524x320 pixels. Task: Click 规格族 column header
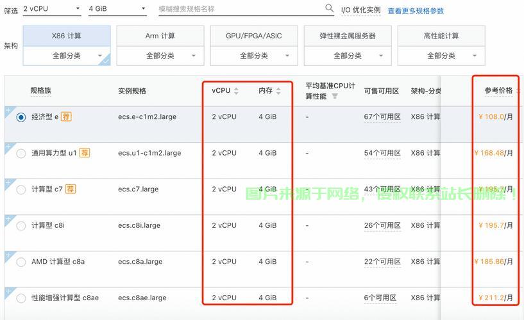[x=41, y=91]
